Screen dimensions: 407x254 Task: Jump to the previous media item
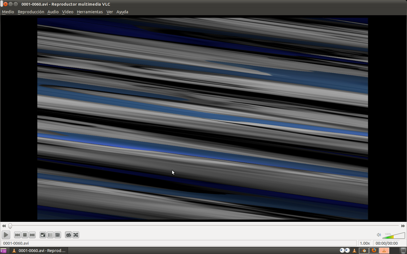pos(18,235)
